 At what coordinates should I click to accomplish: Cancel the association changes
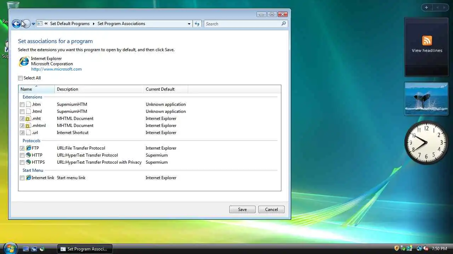(x=271, y=210)
